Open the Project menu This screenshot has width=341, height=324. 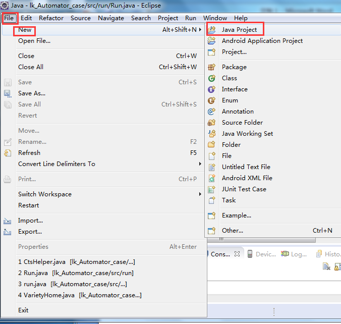(x=168, y=18)
